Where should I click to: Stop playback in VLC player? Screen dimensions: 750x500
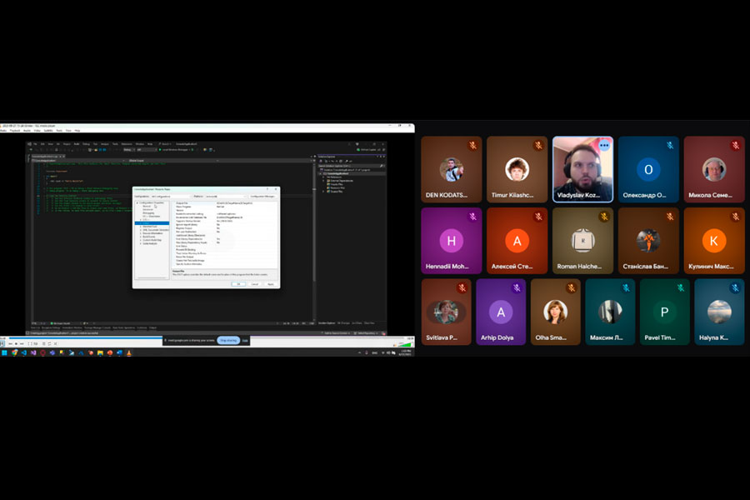[16, 343]
